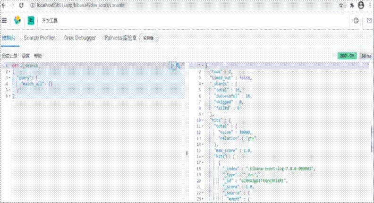Open the Kibana hamburger navigation menu
Screen dimensions: 374x203
coord(4,20)
